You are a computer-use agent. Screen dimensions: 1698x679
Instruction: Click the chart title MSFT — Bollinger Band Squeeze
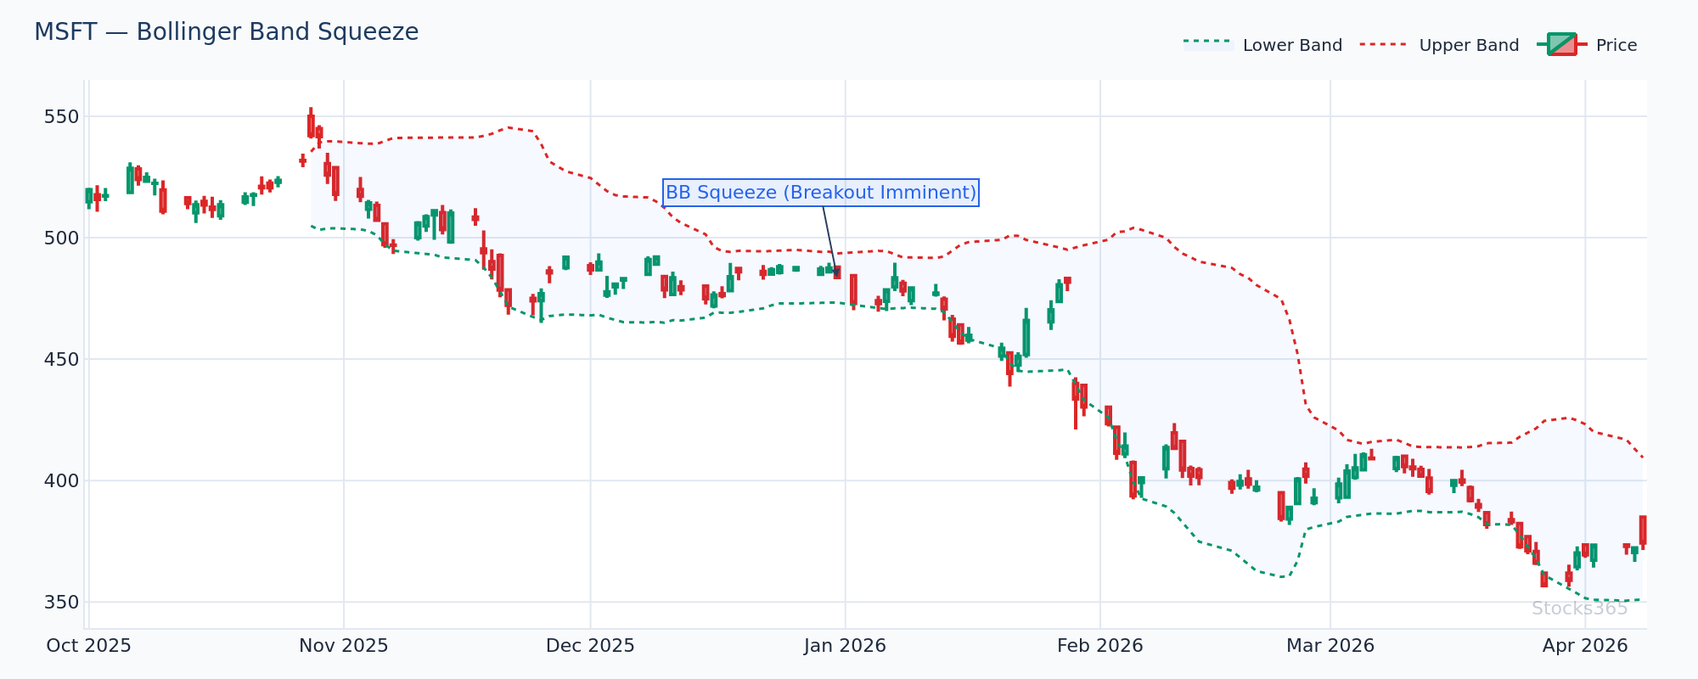pos(227,32)
